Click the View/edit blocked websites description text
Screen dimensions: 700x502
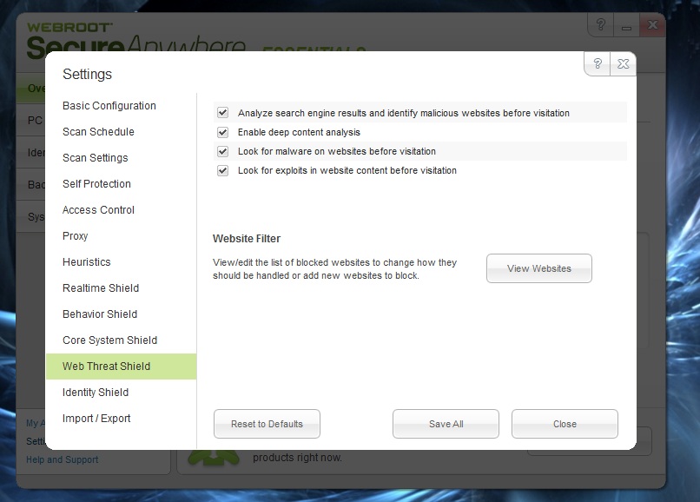point(335,269)
